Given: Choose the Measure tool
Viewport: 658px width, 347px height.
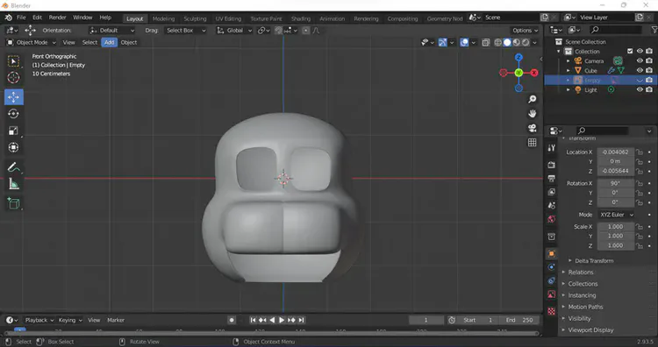Looking at the screenshot, I should coord(13,184).
